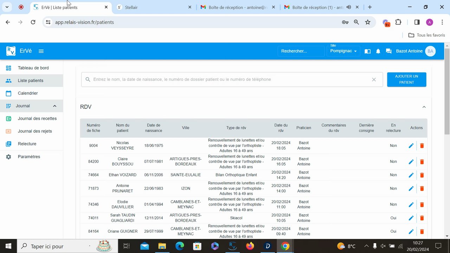
Task: Open Microsoft Edge from the taskbar
Action: click(x=180, y=246)
